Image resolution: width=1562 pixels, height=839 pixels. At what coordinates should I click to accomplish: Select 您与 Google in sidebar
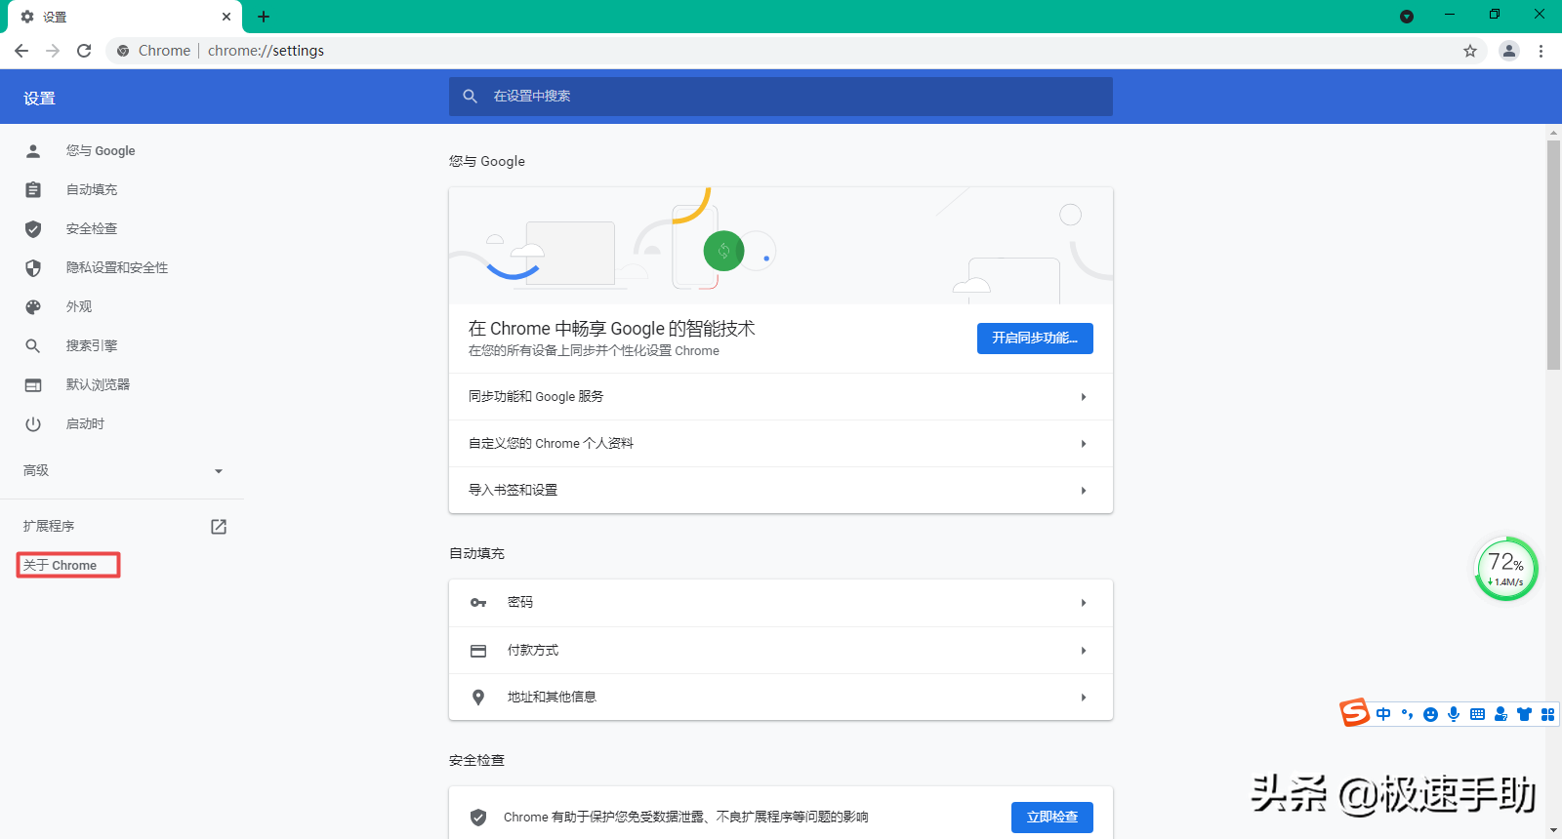[x=101, y=151]
